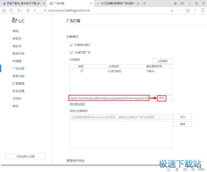Click zoom magnifier icon in status bar

point(193,170)
